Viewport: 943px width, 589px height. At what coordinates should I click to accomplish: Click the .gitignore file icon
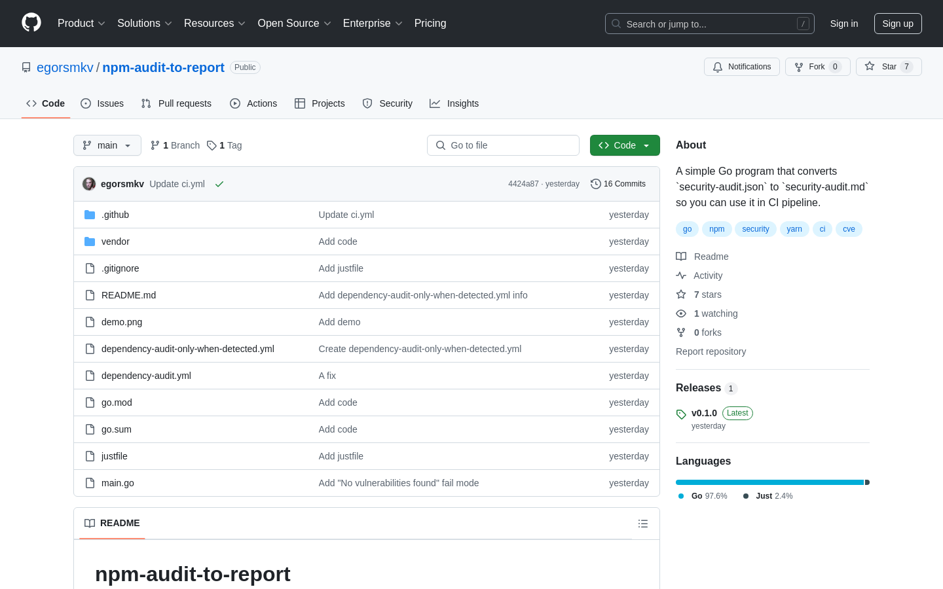90,268
